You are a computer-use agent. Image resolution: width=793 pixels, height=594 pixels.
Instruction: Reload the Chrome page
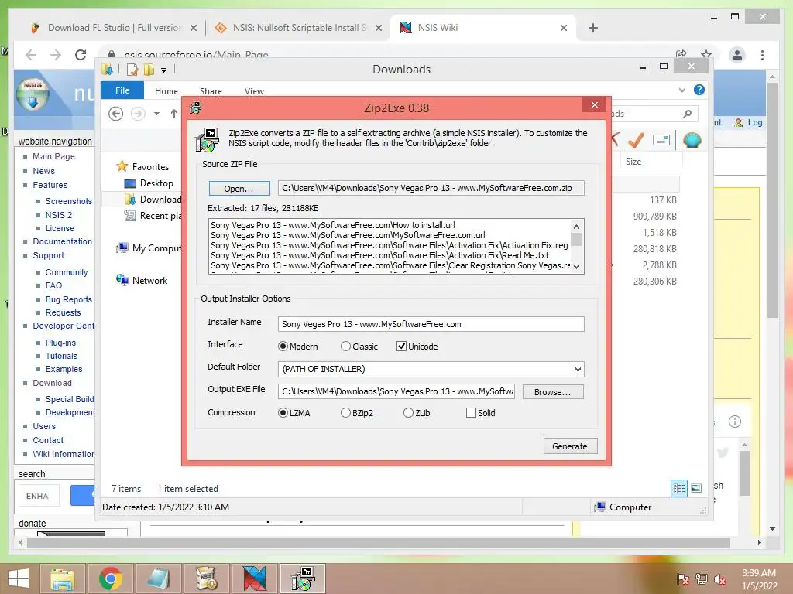(81, 55)
